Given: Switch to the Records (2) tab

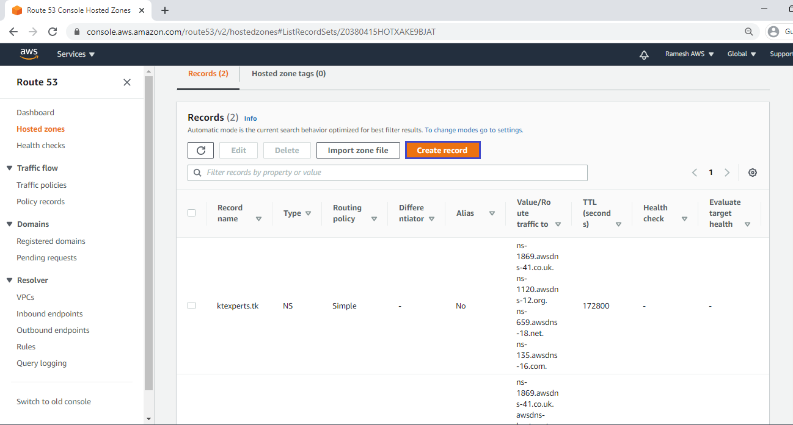Looking at the screenshot, I should (x=208, y=74).
